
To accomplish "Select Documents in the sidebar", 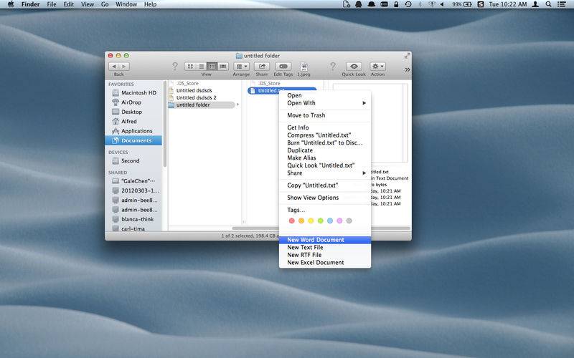I will pos(133,140).
